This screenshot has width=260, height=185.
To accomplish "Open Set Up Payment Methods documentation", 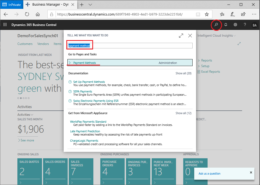I will point(89,82).
